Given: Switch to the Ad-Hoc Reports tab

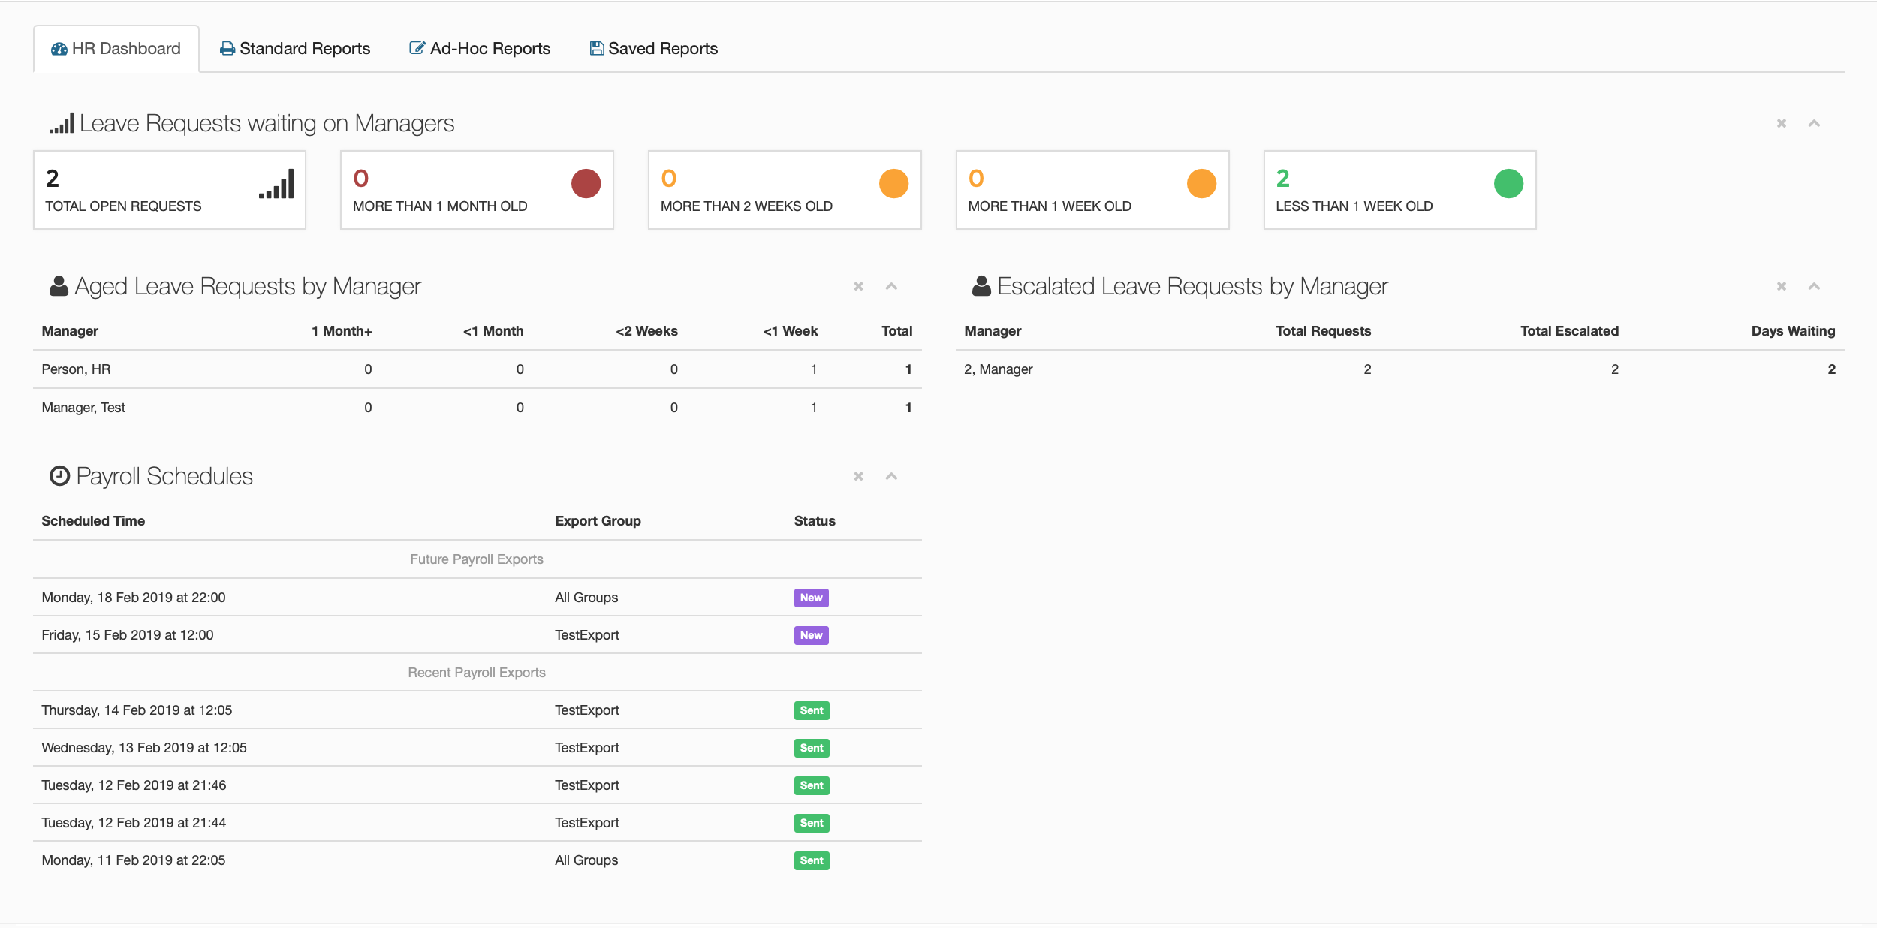Looking at the screenshot, I should pos(480,49).
